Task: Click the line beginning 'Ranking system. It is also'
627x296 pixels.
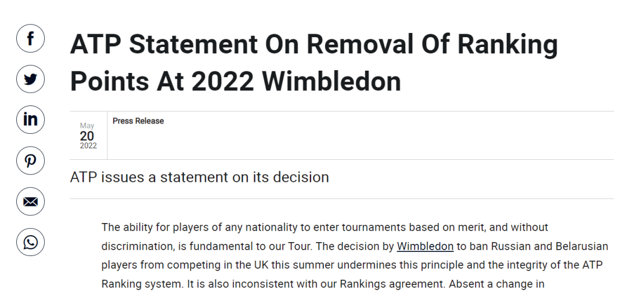Action: pos(323,284)
